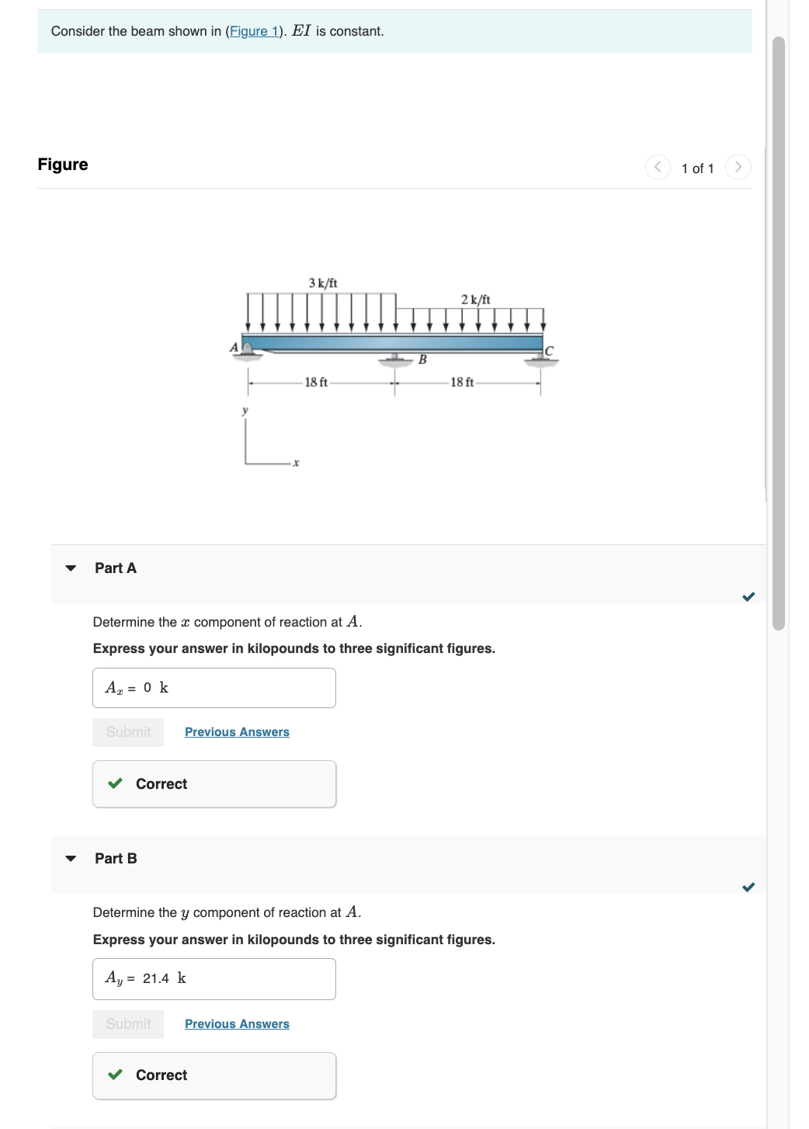Viewport: 809px width, 1129px height.
Task: Click Previous Answers under Part A
Action: [237, 731]
